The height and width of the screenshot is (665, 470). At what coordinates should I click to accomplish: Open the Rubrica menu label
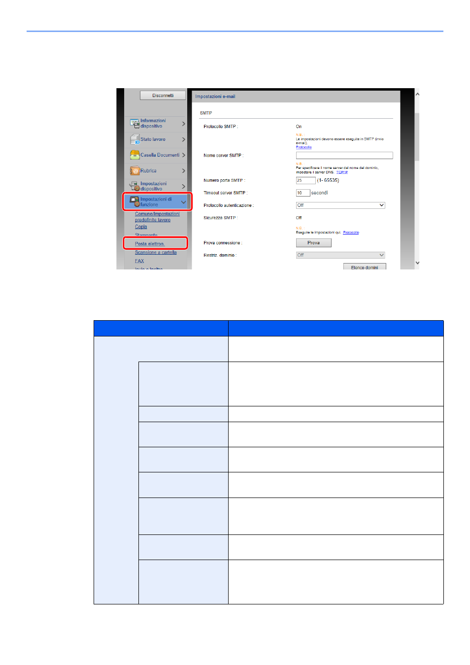pos(148,170)
